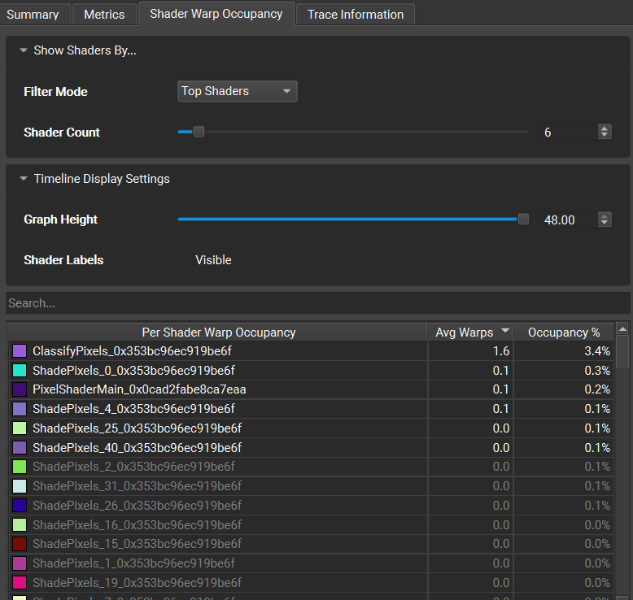This screenshot has height=600, width=633.
Task: Select the ShadePixels_0_0x353bc96ec919be6f row
Action: coord(311,371)
